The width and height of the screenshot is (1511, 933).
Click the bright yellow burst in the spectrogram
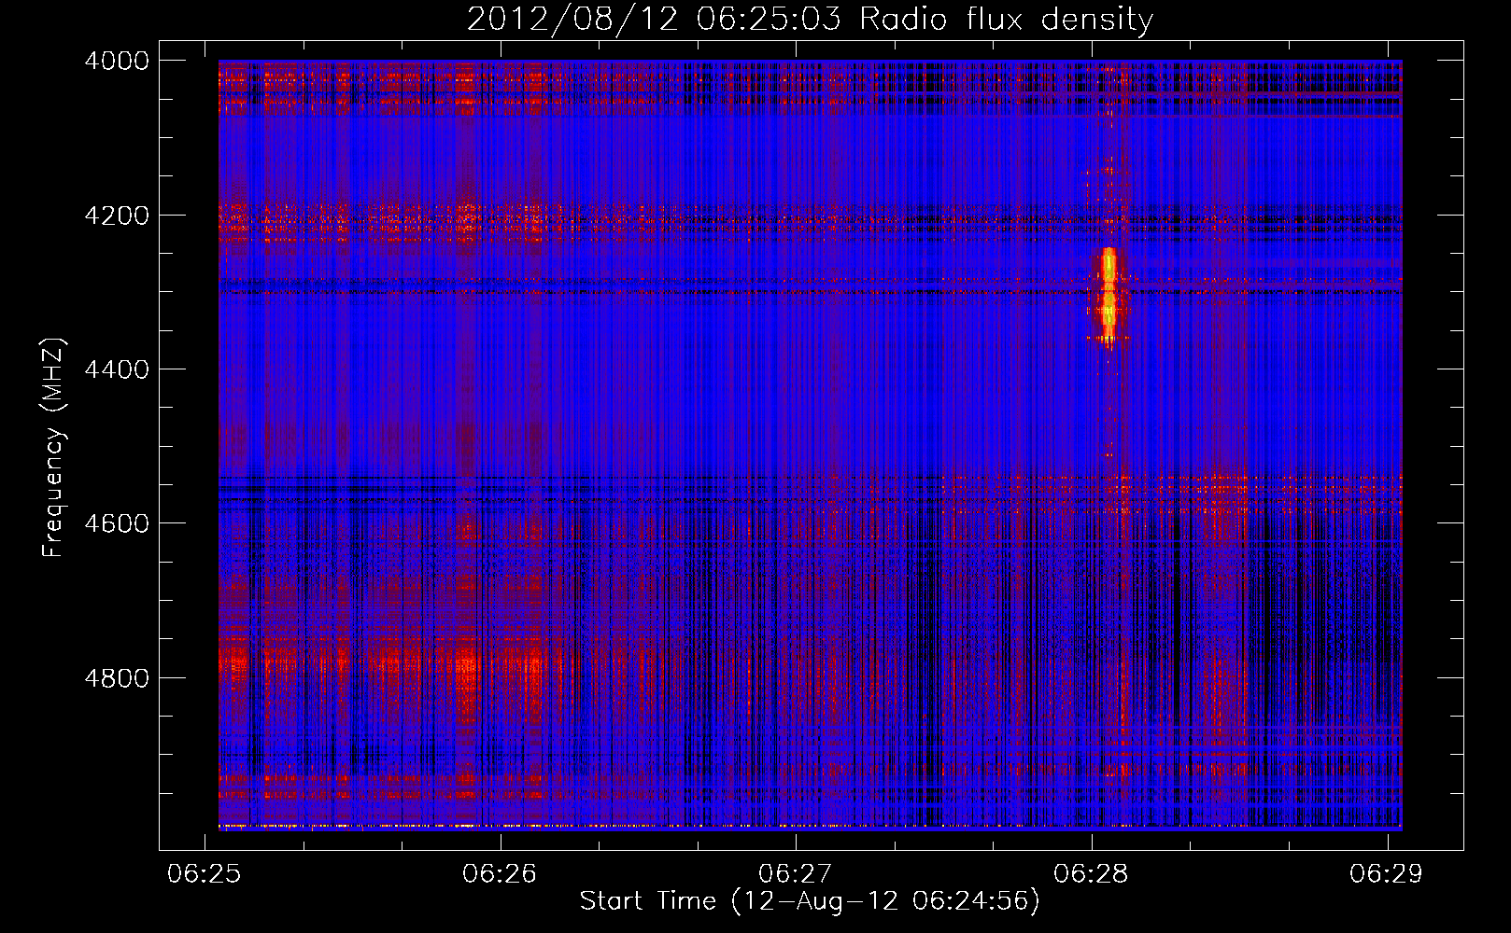(1109, 294)
